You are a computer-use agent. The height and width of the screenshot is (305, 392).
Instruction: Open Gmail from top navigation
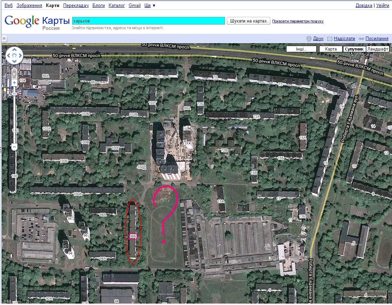pos(135,6)
